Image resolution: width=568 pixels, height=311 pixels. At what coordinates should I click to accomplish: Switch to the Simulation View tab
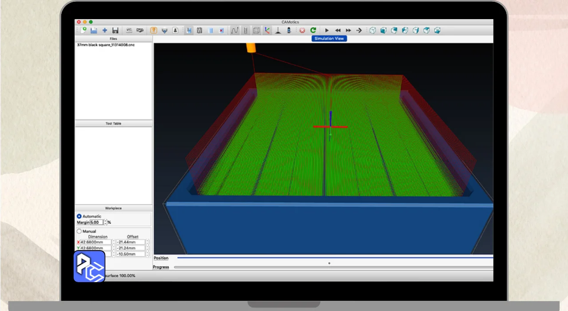329,39
